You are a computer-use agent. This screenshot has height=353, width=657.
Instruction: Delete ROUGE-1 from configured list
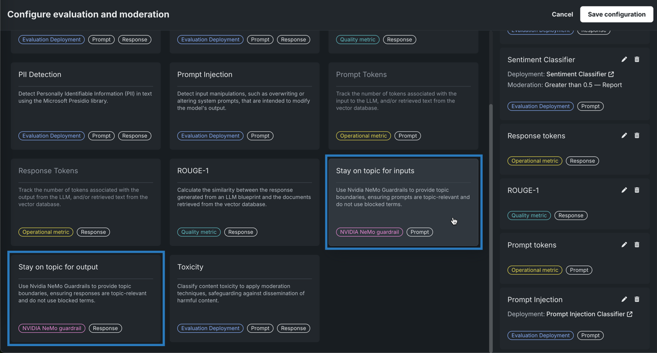(x=637, y=190)
